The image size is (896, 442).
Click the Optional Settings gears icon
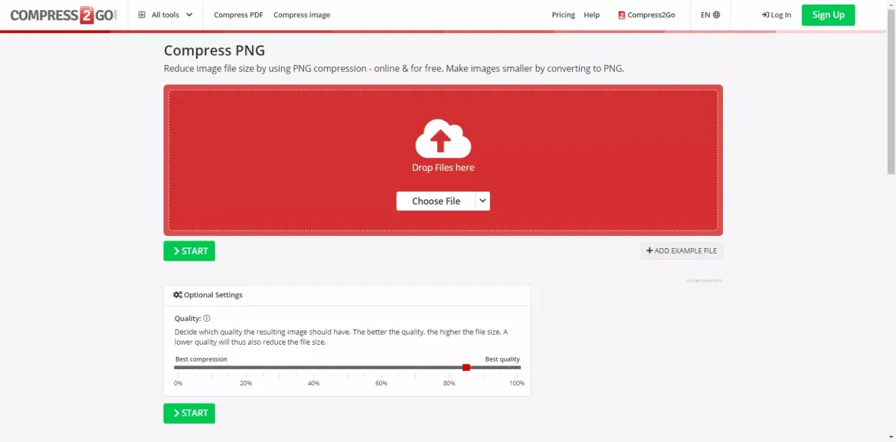pyautogui.click(x=178, y=295)
